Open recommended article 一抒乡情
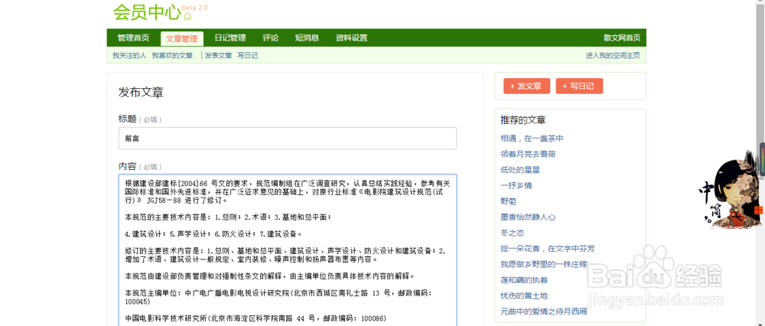Viewport: 765px width, 326px height. point(516,185)
